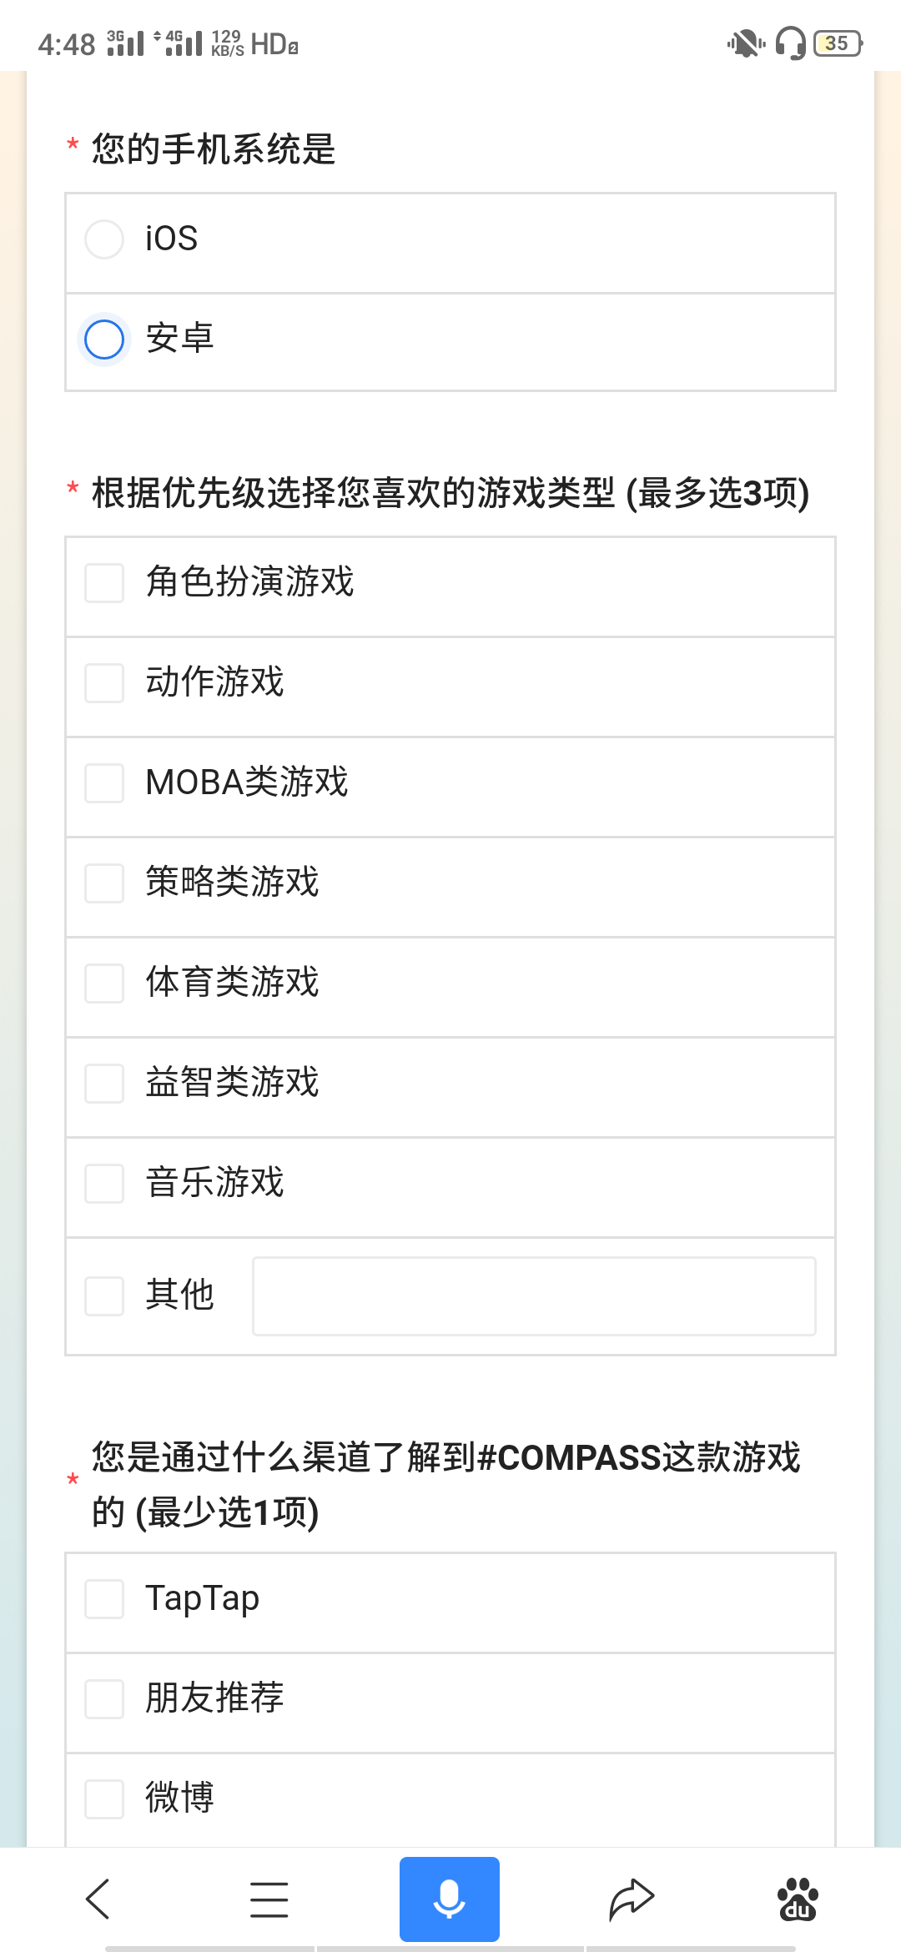Viewport: 901px width, 1952px height.
Task: Tap the muted vibration bell status icon
Action: pos(745,43)
